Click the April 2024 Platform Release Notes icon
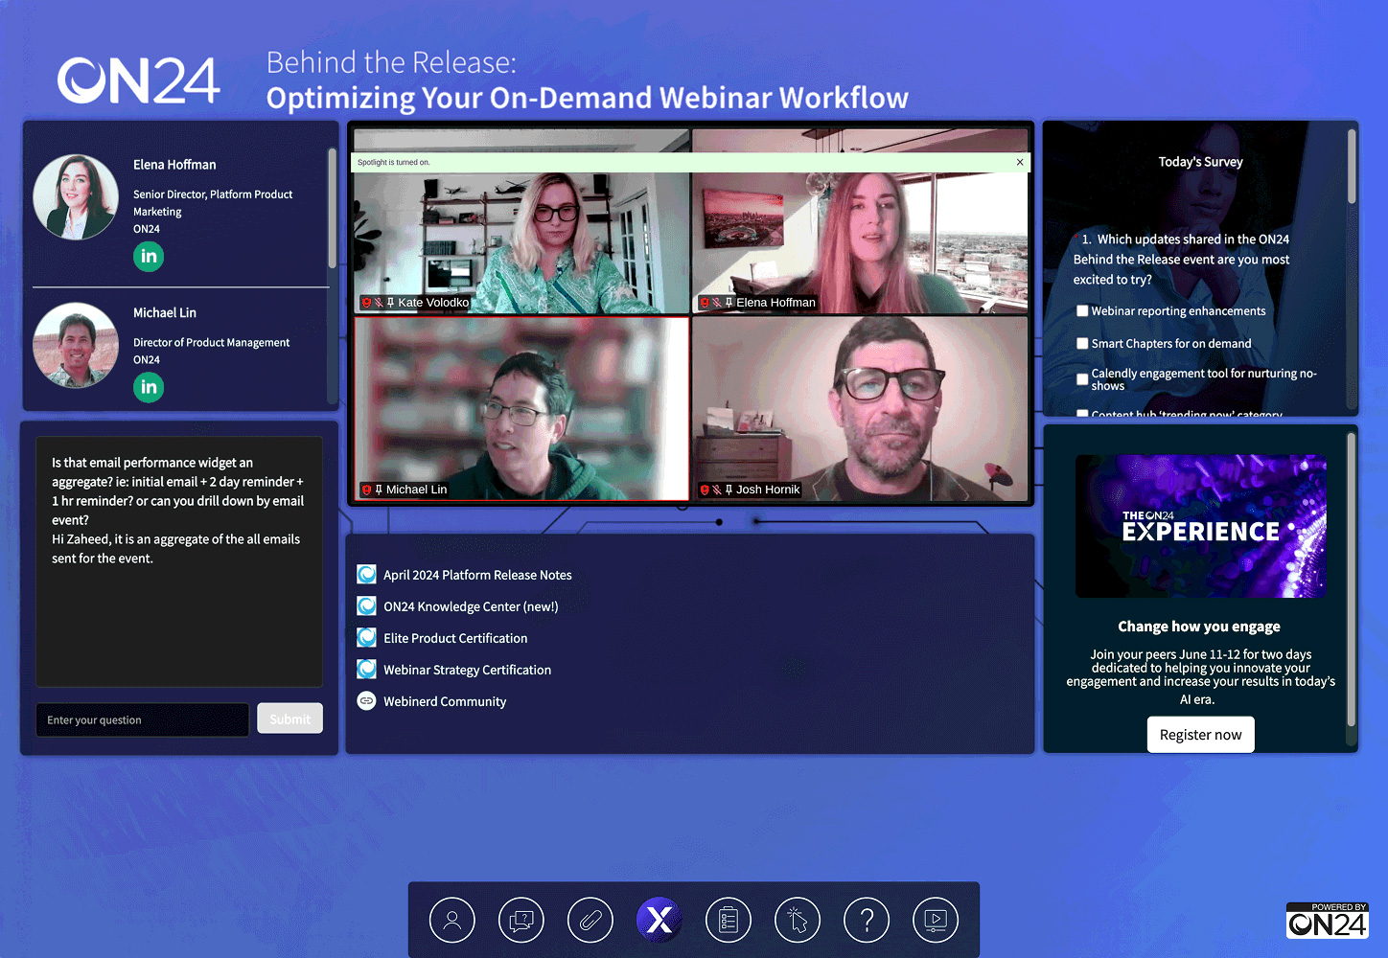 (366, 575)
